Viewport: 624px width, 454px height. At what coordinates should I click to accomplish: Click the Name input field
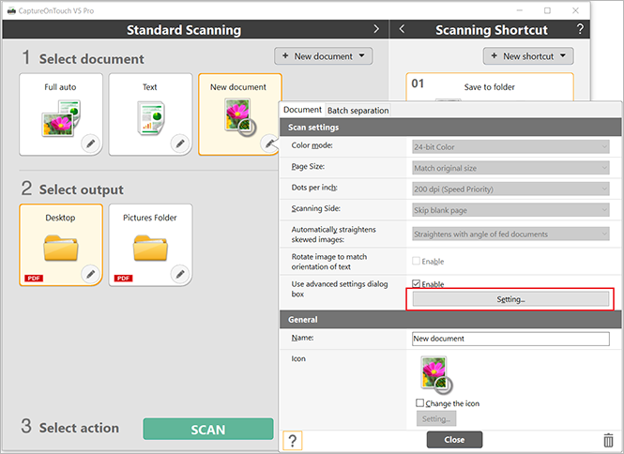click(510, 339)
